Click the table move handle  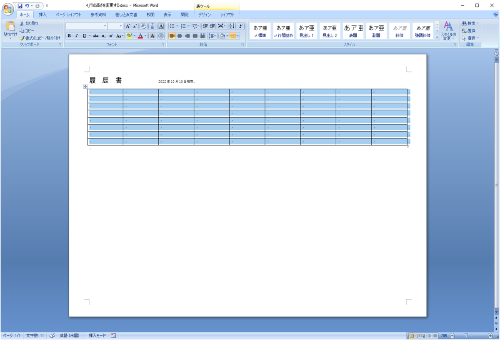pos(85,87)
